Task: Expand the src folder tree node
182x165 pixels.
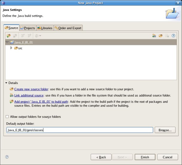Action: tap(11, 48)
